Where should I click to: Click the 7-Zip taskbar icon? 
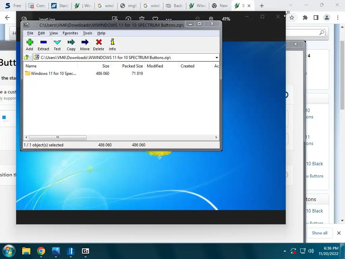pyautogui.click(x=85, y=251)
